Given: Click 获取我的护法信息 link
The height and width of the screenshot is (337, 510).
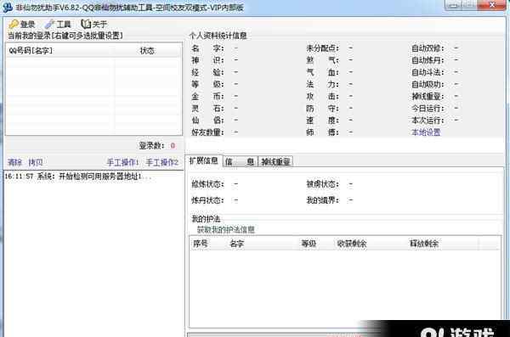Looking at the screenshot, I should click(226, 230).
